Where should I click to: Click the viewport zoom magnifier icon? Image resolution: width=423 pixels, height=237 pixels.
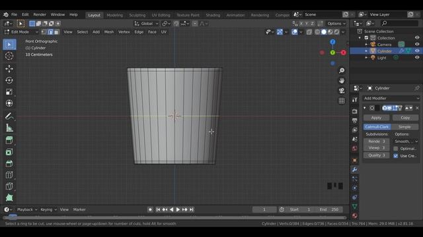click(342, 70)
